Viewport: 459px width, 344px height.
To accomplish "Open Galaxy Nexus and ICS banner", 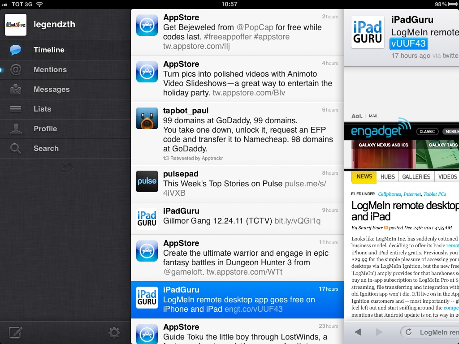I will tap(383, 155).
